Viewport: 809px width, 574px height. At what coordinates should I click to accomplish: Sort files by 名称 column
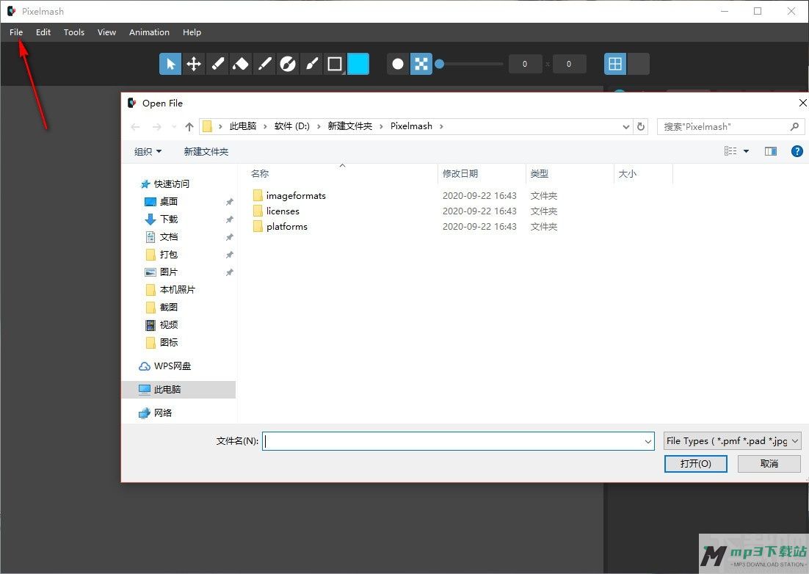click(x=260, y=174)
